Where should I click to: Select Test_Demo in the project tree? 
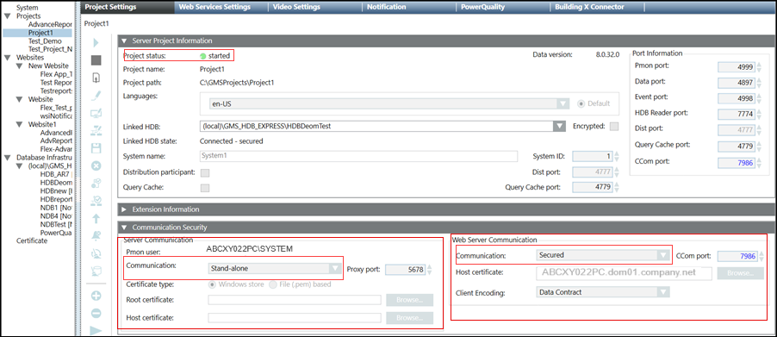[46, 41]
